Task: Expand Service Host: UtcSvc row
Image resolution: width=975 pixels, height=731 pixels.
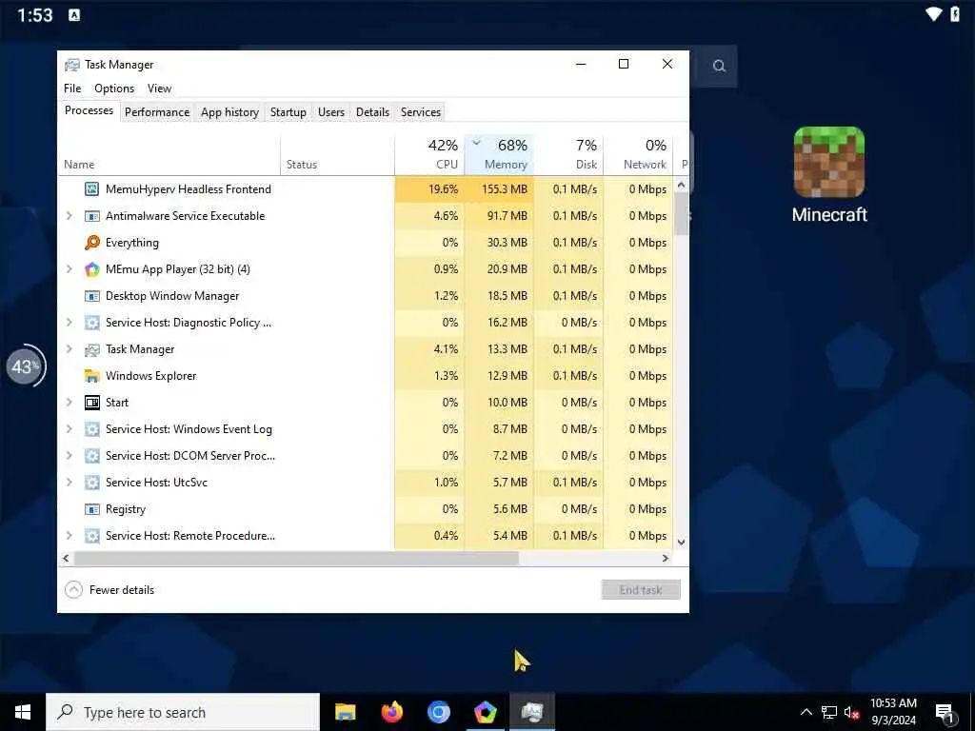Action: coord(69,483)
